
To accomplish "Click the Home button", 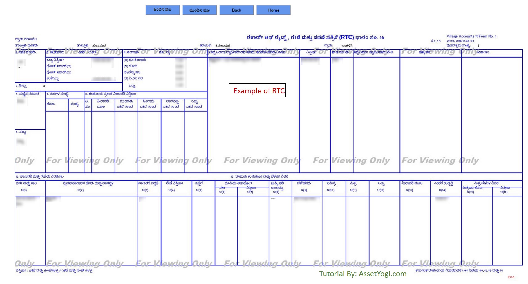I will pyautogui.click(x=273, y=10).
